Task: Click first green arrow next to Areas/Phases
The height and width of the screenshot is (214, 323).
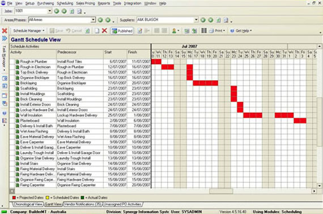Action: coord(100,20)
